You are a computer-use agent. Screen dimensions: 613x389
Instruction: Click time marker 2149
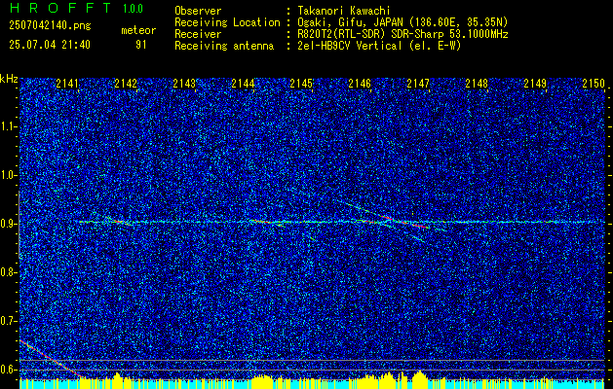pos(535,84)
